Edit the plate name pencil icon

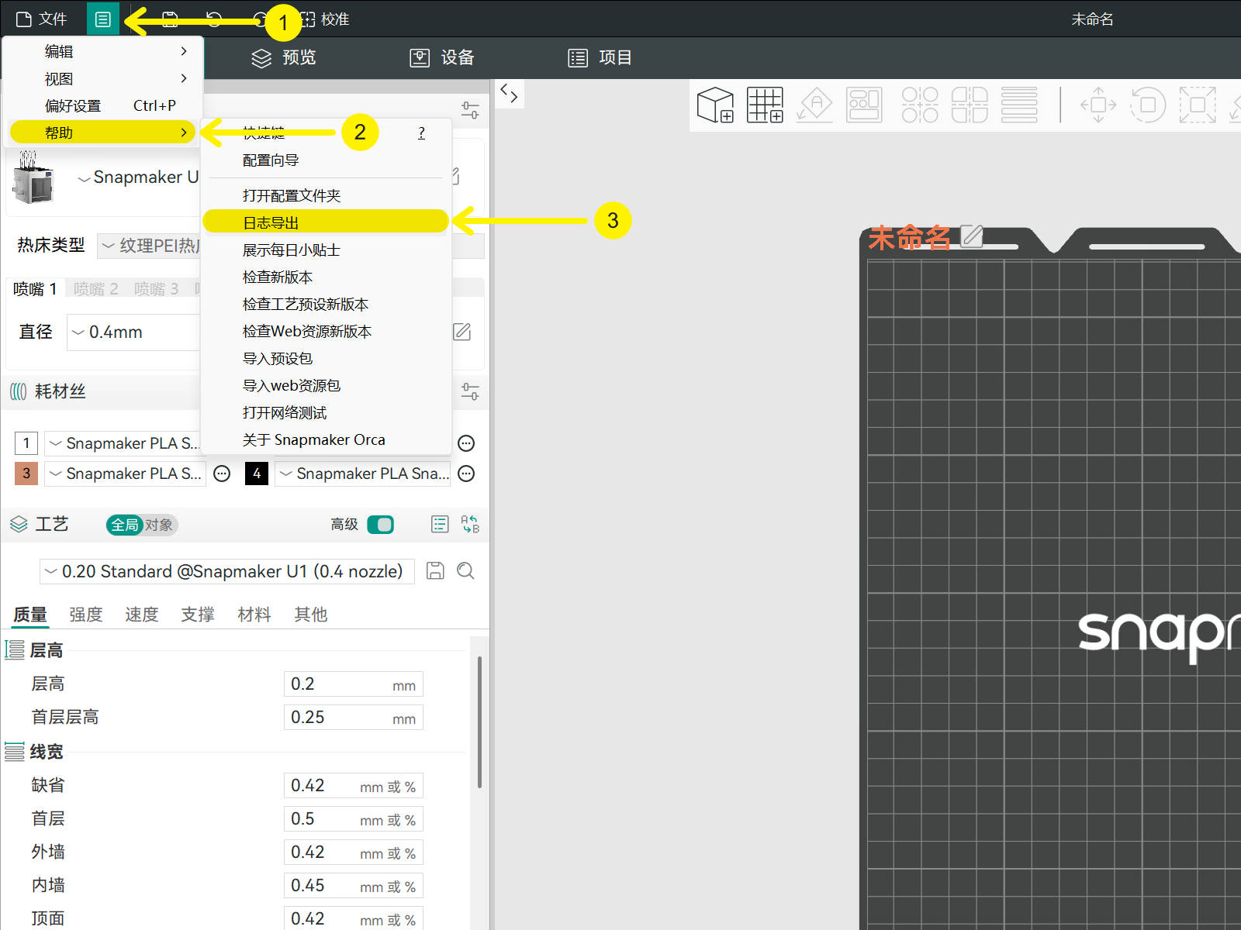click(972, 236)
